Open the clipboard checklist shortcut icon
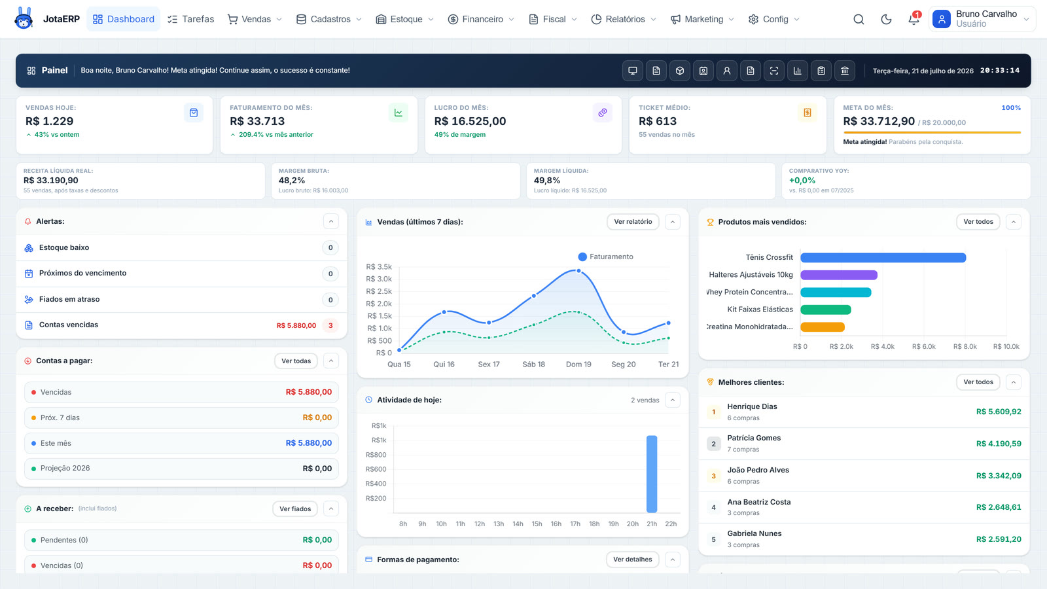The width and height of the screenshot is (1047, 589). click(821, 71)
